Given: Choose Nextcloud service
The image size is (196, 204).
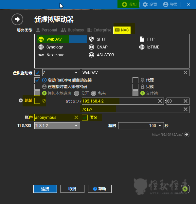Looking at the screenshot, I should (x=51, y=55).
